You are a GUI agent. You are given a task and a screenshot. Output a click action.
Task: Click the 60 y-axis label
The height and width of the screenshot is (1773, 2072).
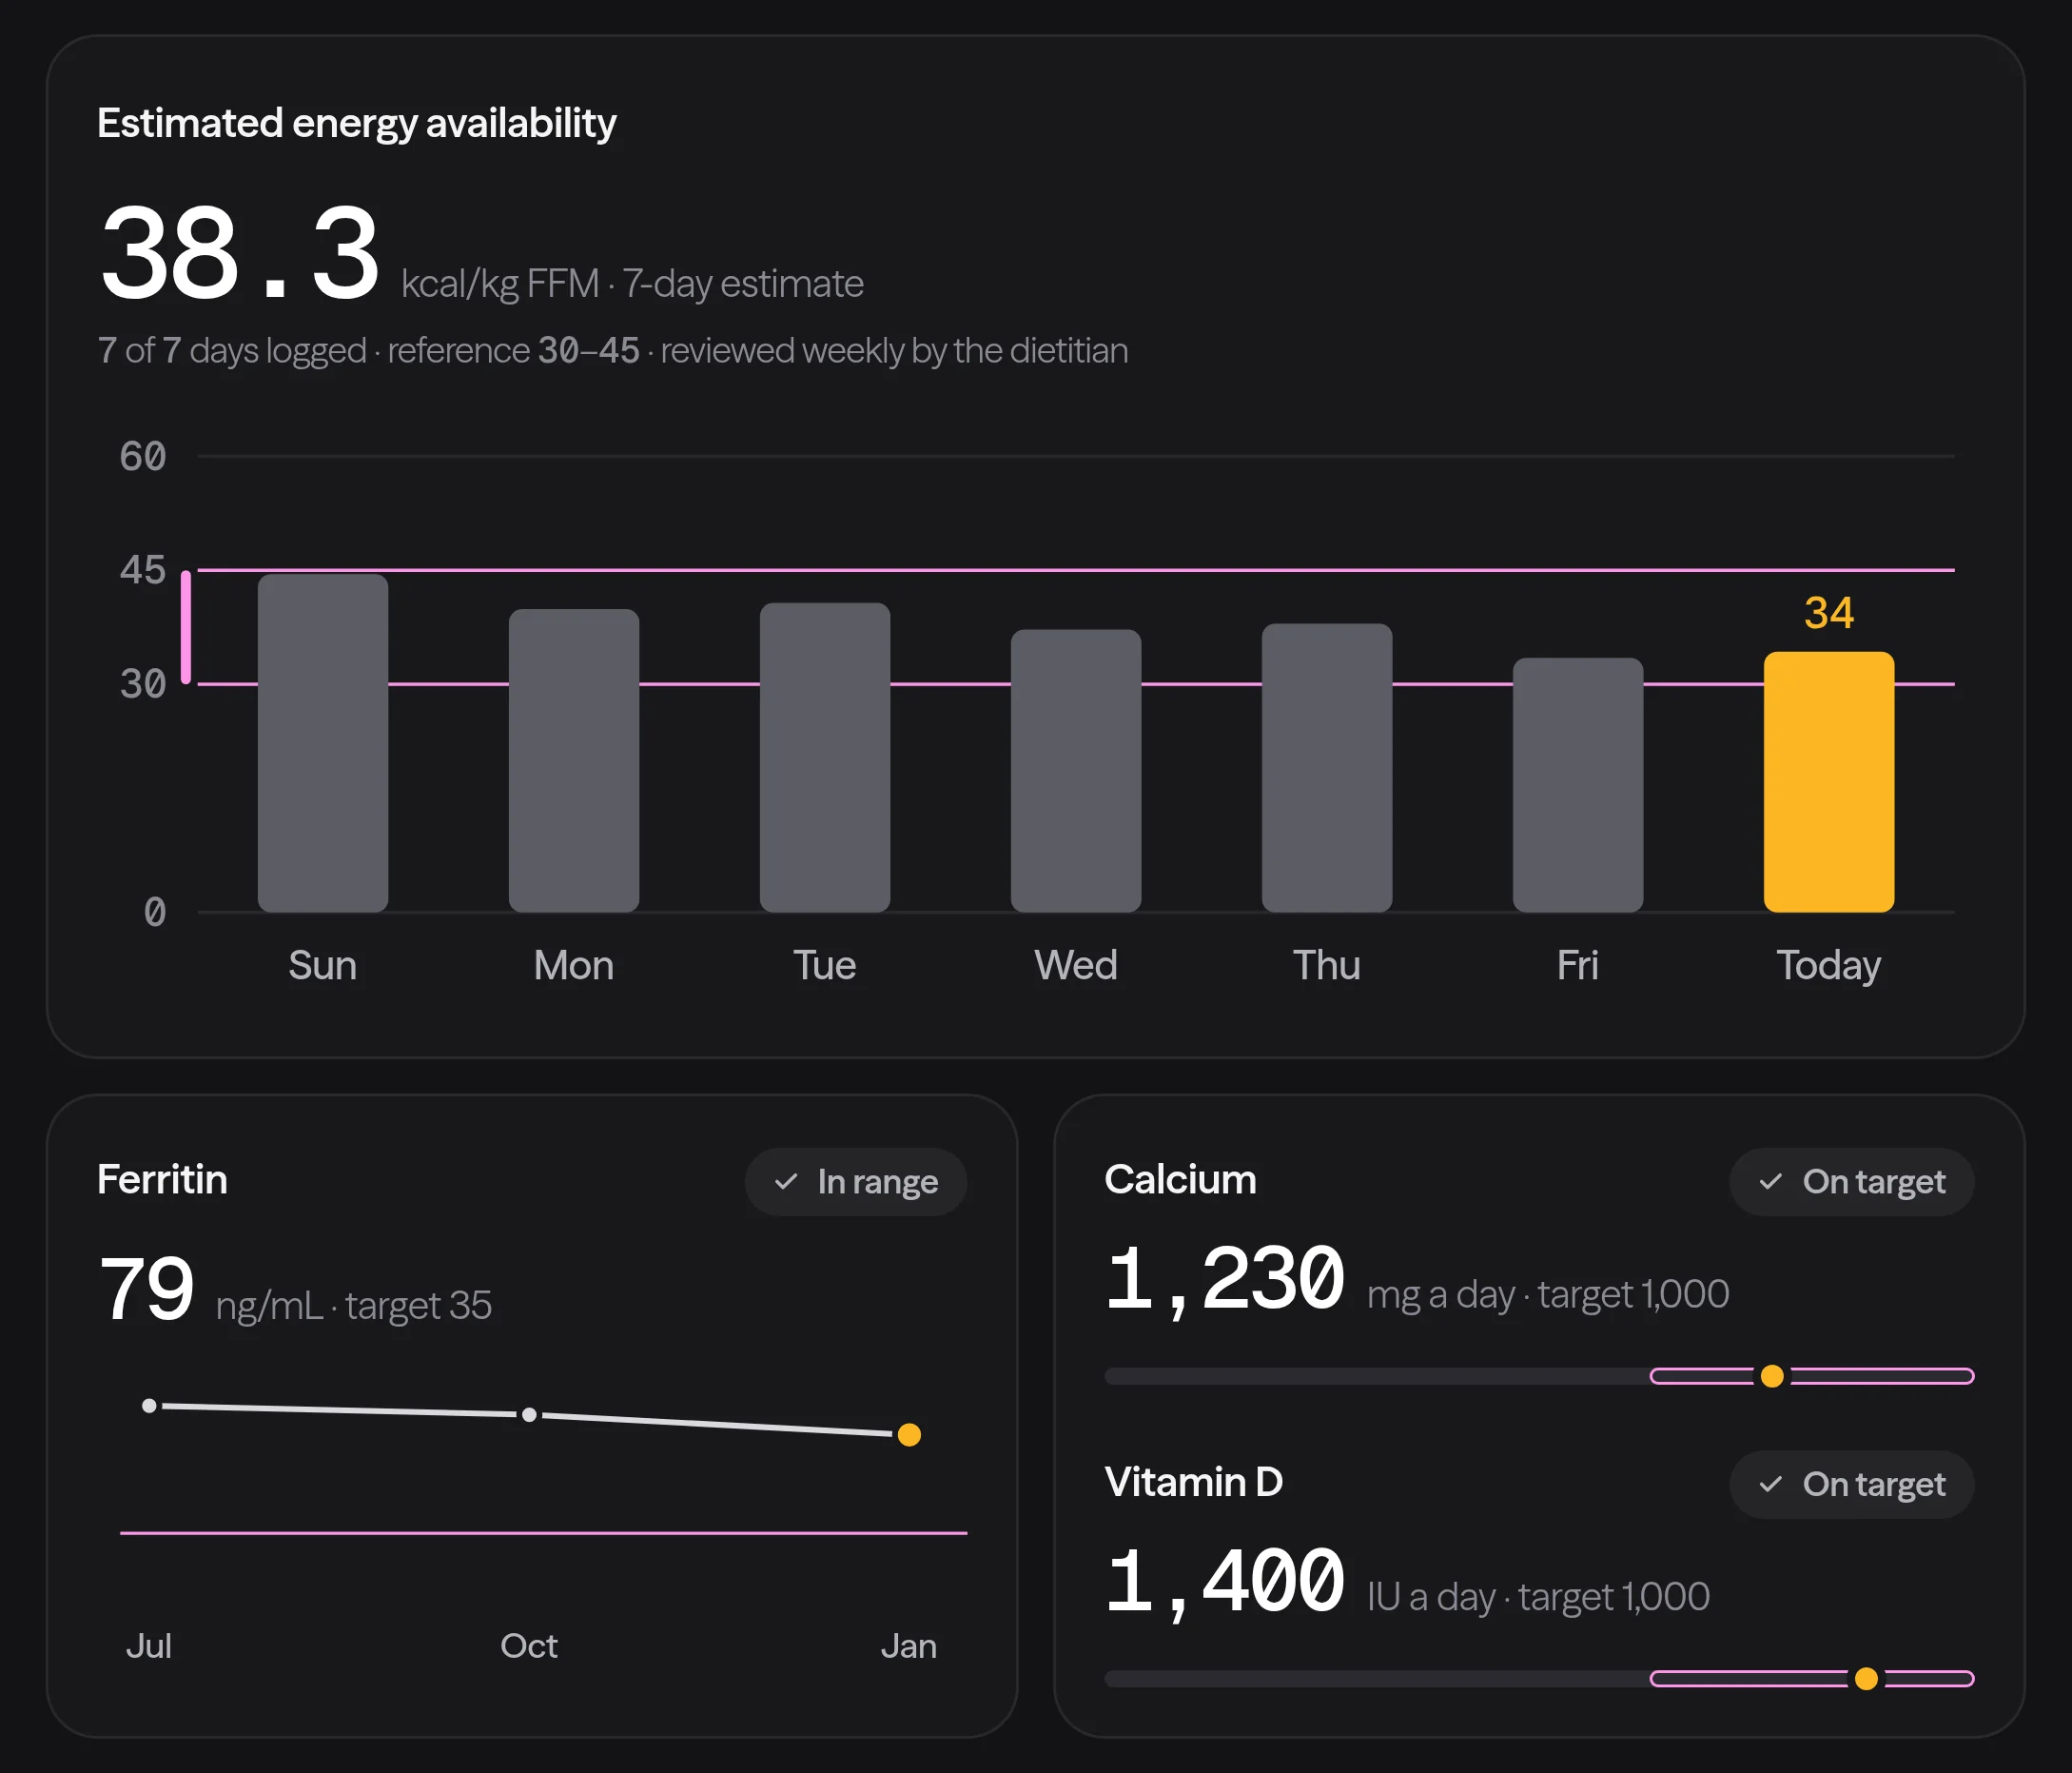click(143, 456)
